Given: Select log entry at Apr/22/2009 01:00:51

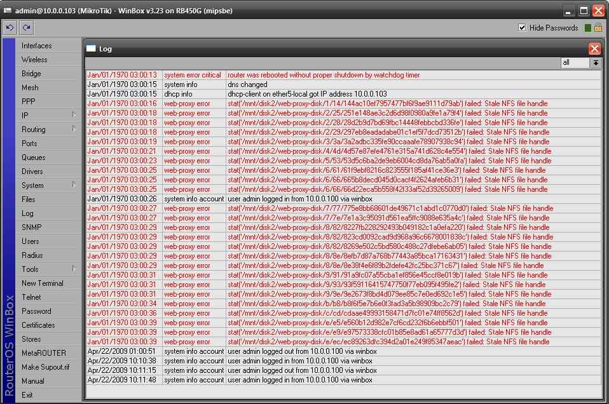Looking at the screenshot, I should [343, 351].
